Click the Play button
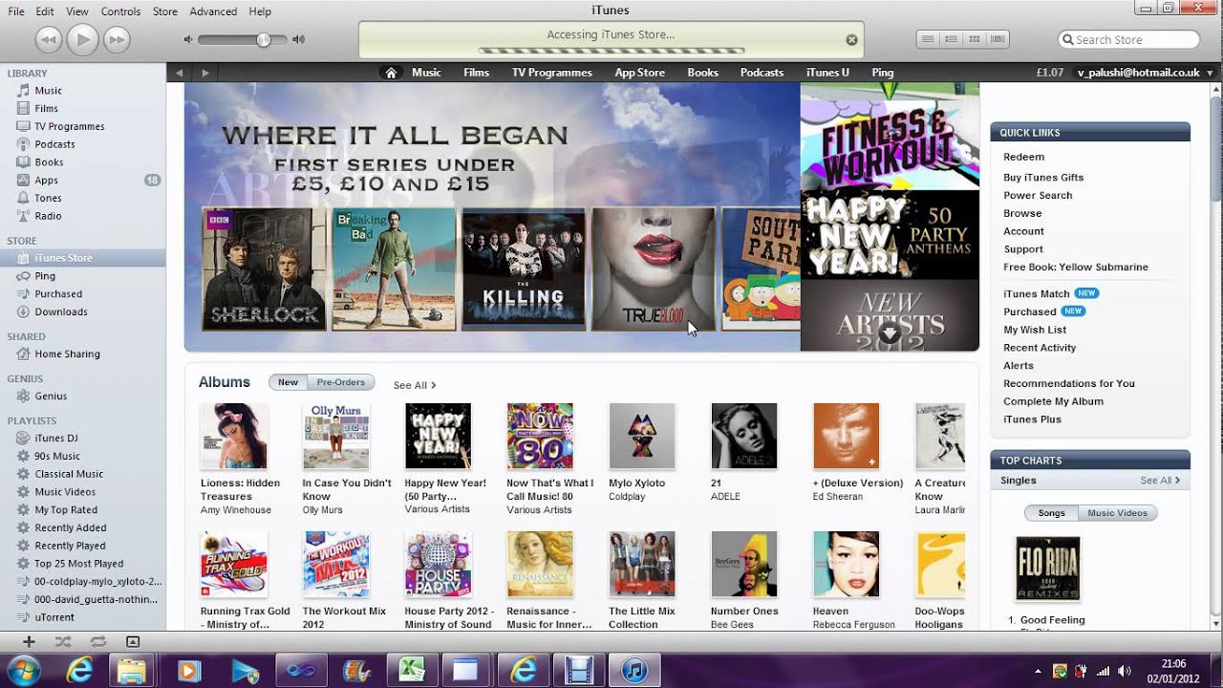This screenshot has height=688, width=1223. coord(82,39)
